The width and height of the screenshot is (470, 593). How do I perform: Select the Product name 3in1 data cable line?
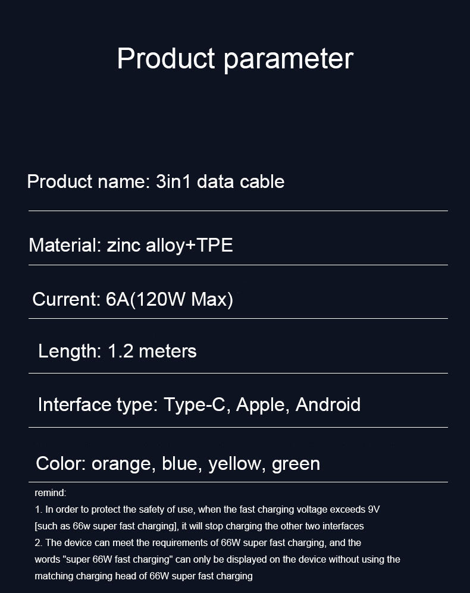point(155,181)
